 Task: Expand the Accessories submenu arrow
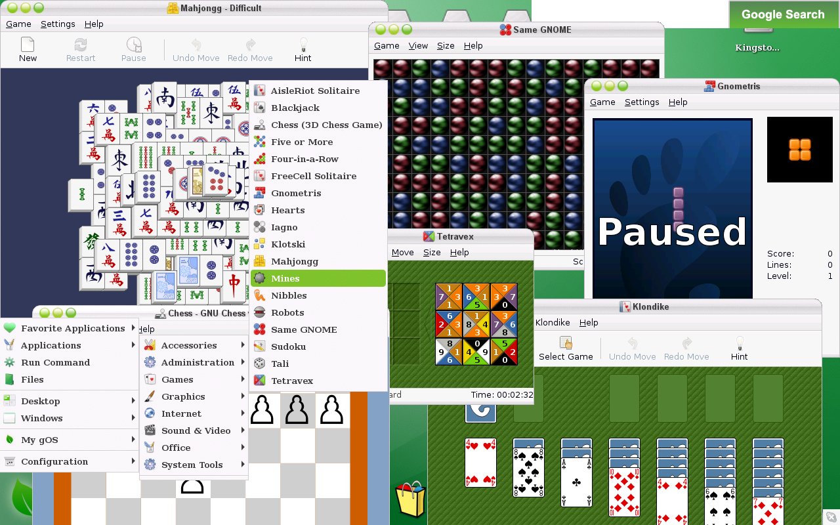point(243,345)
